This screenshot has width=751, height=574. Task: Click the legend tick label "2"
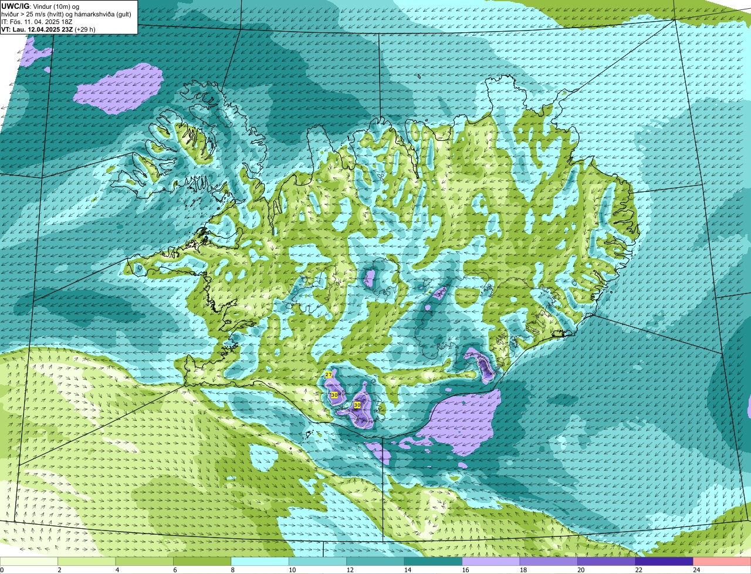pos(59,570)
